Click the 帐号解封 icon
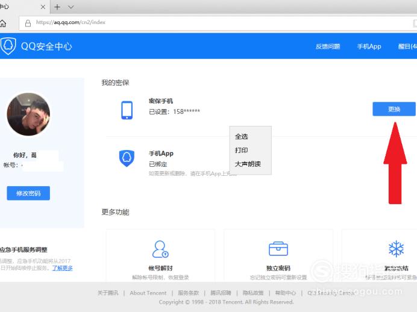 click(160, 249)
